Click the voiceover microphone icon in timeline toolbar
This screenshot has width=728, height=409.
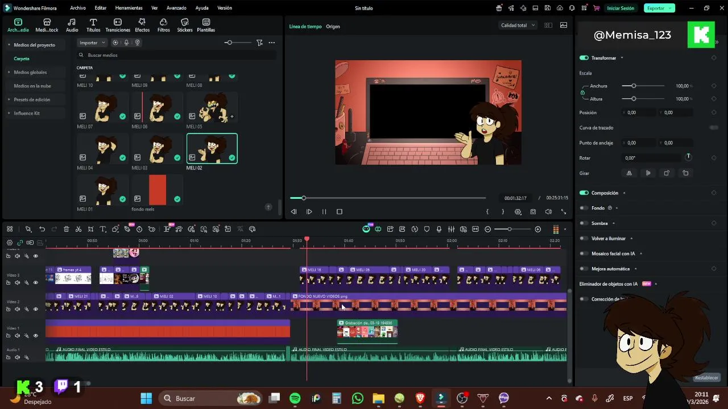tap(439, 229)
